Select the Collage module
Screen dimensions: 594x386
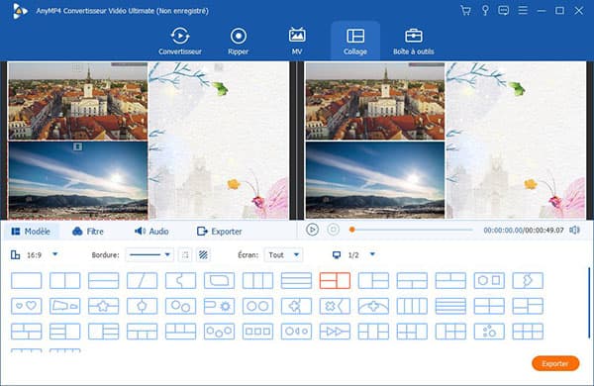point(355,41)
